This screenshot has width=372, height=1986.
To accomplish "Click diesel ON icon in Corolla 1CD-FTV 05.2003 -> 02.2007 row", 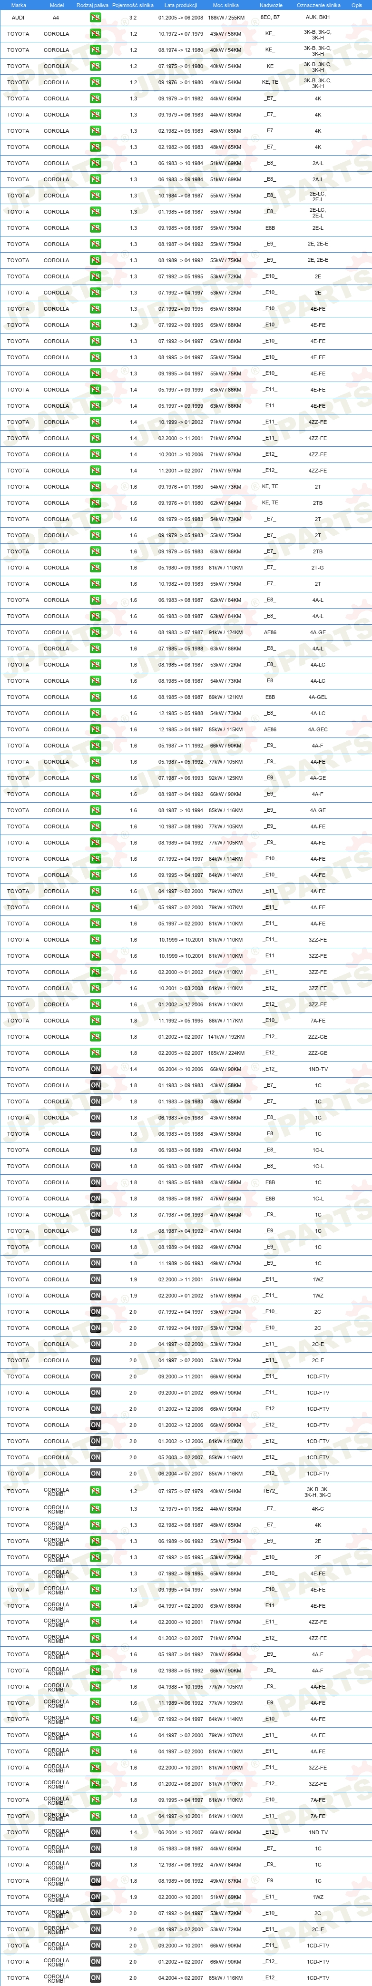I will coord(96,1458).
